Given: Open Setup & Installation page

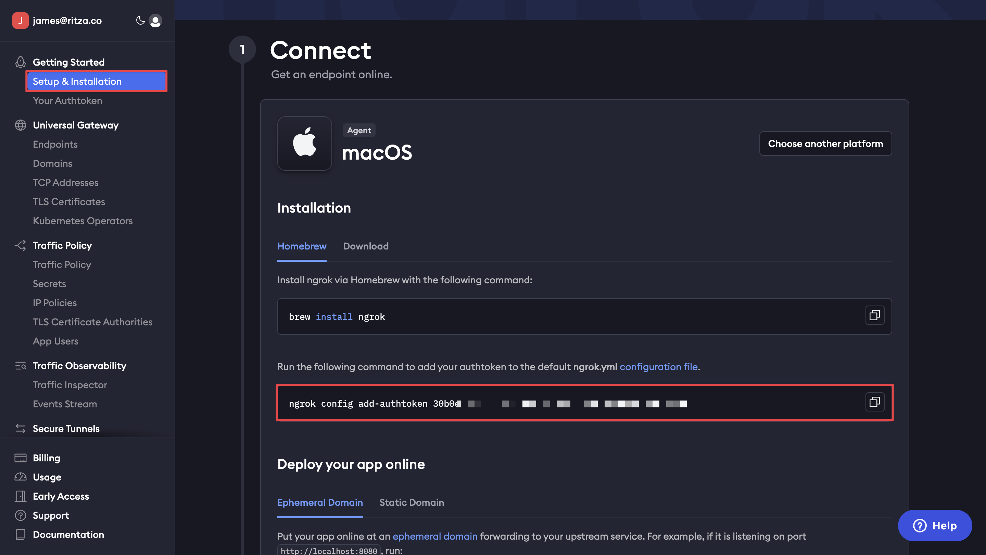Looking at the screenshot, I should tap(97, 81).
